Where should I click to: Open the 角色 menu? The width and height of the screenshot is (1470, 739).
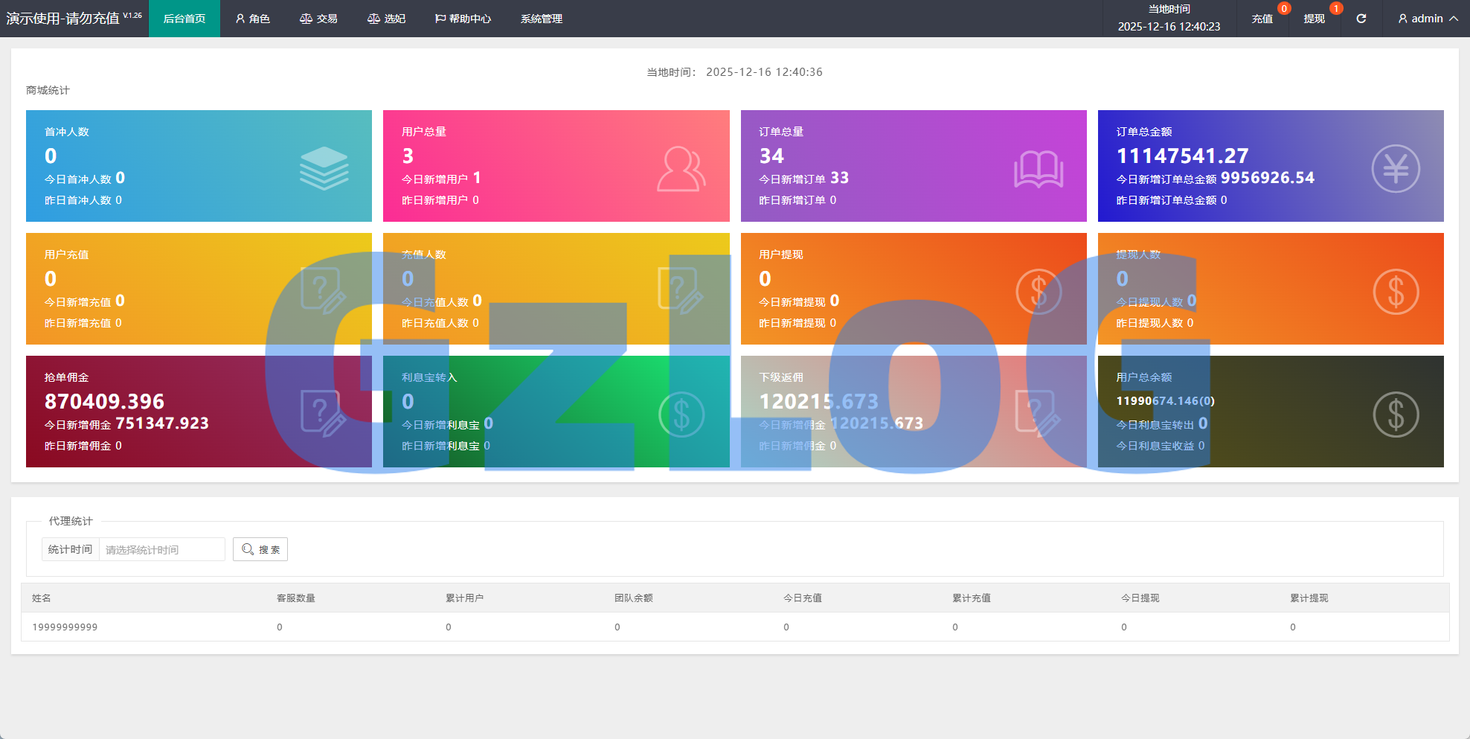[252, 19]
